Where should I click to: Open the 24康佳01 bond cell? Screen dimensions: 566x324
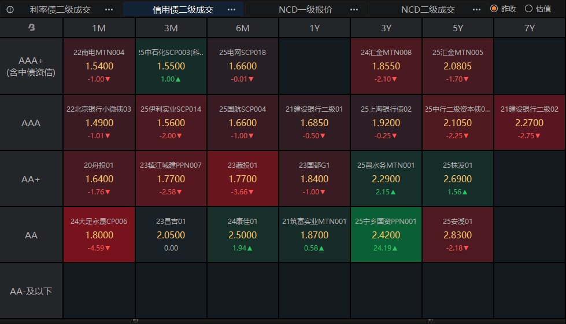click(x=243, y=235)
